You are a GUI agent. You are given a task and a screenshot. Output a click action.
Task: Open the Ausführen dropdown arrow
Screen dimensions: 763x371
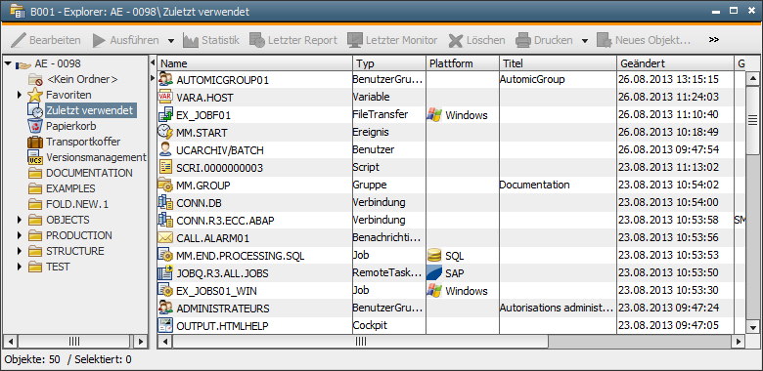click(x=171, y=41)
